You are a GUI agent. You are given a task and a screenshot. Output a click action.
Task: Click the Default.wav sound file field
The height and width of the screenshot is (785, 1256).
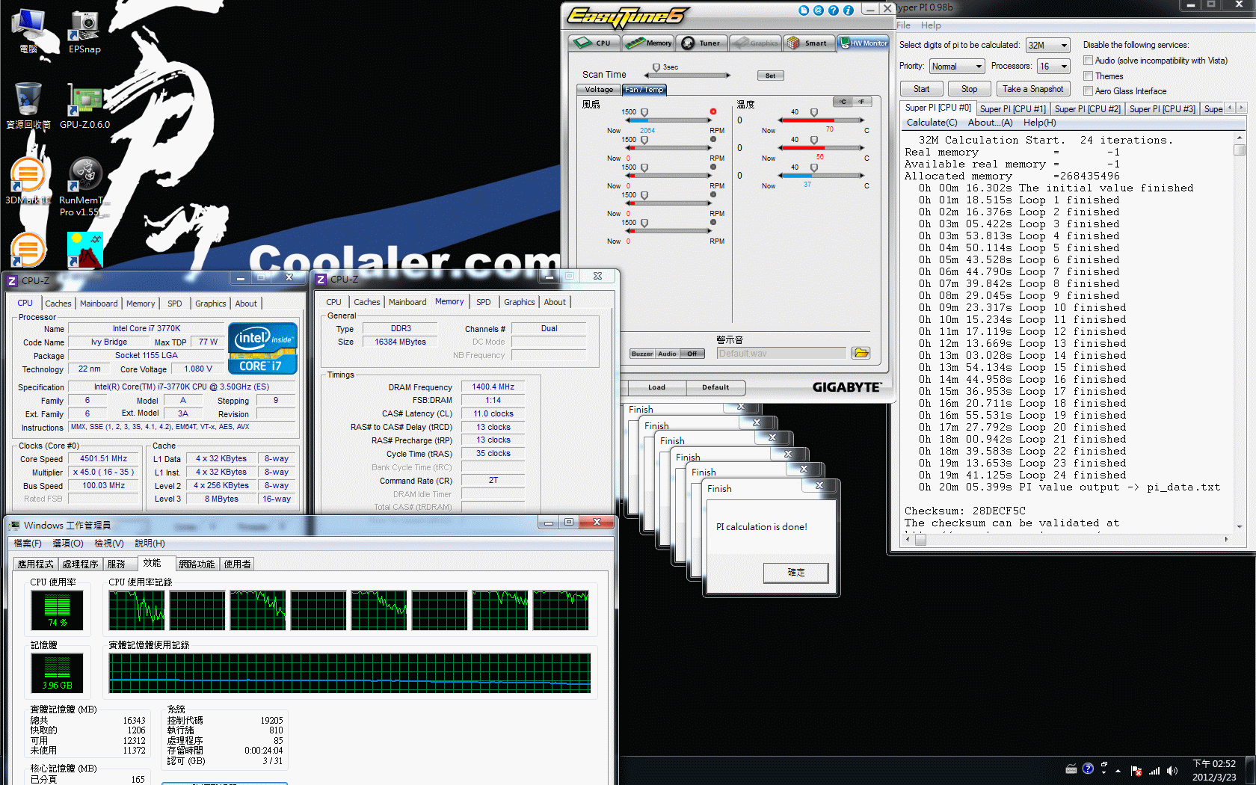(781, 354)
